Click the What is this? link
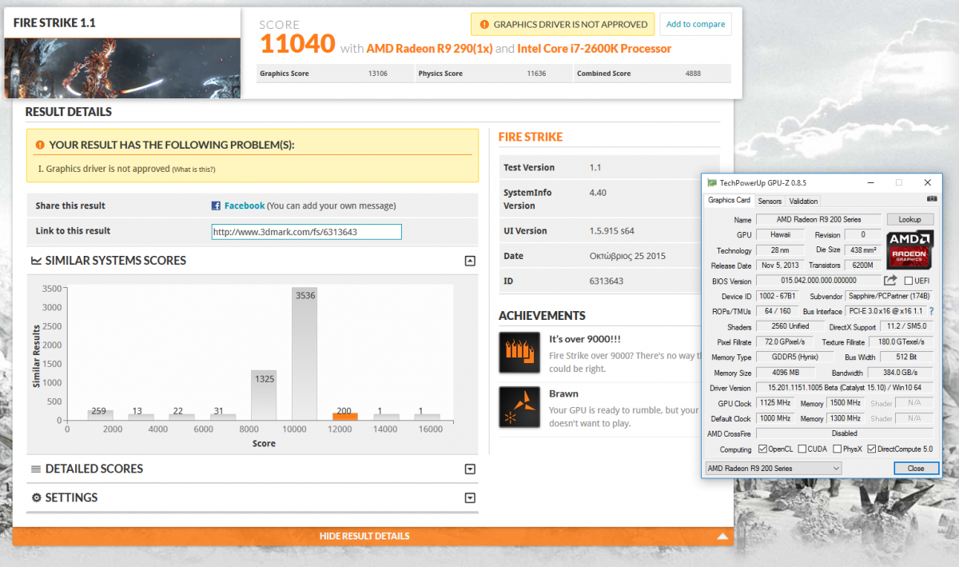This screenshot has width=959, height=567. tap(193, 170)
